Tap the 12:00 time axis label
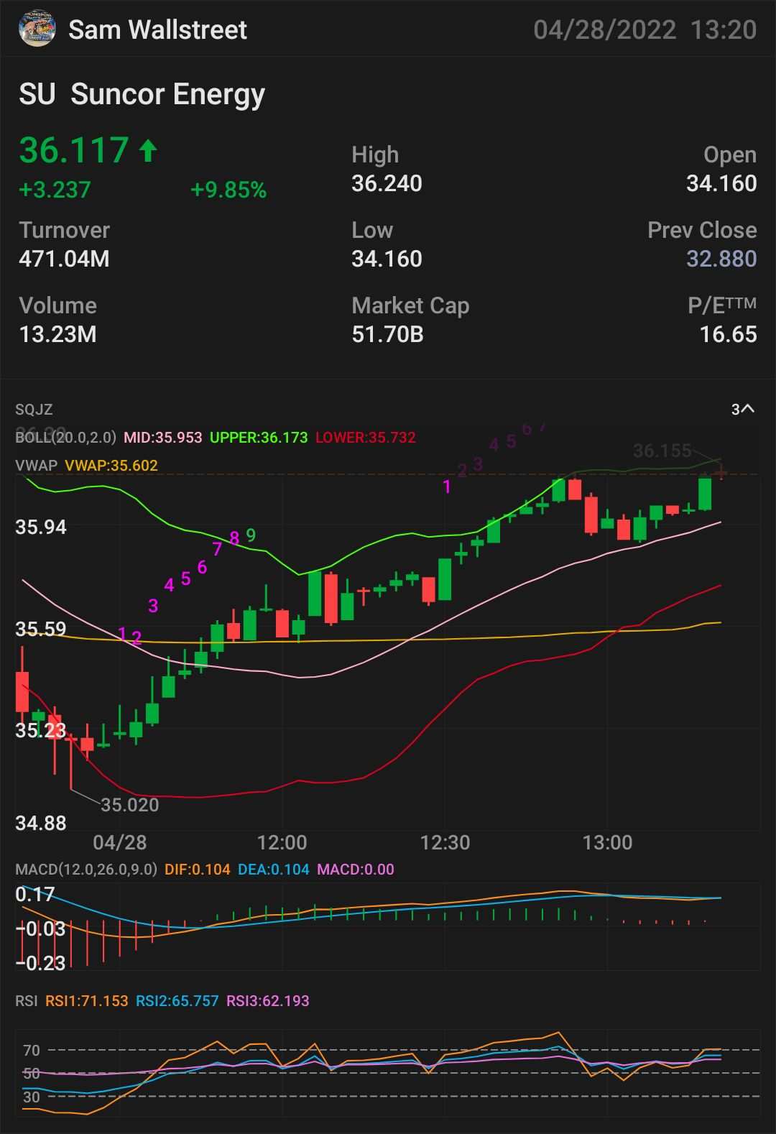The image size is (776, 1134). click(x=282, y=842)
